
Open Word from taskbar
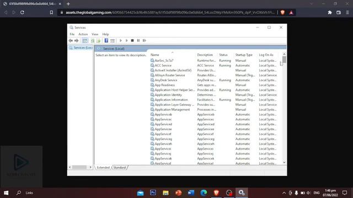click(x=191, y=193)
